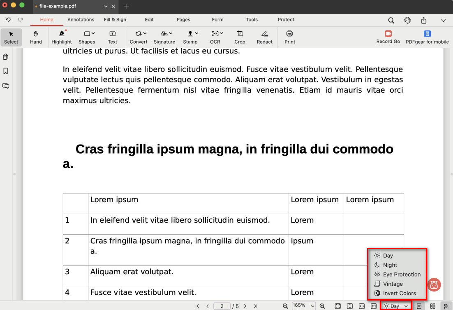Click the page number input field
Image resolution: width=453 pixels, height=310 pixels.
coord(222,306)
